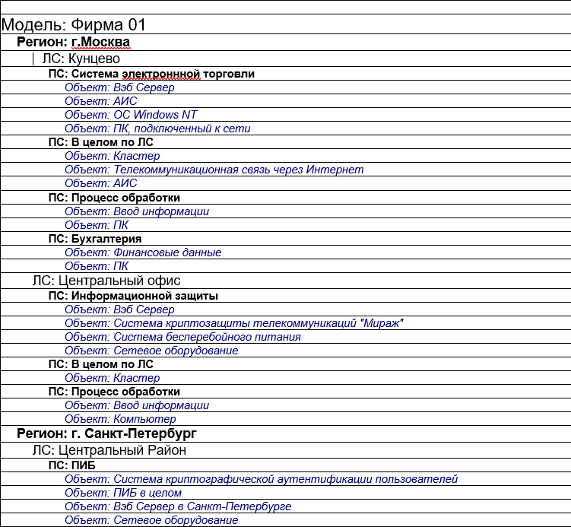Viewport: 571px width, 527px height.
Task: Select 'Объект: ОС Windows NT'
Action: tap(131, 115)
